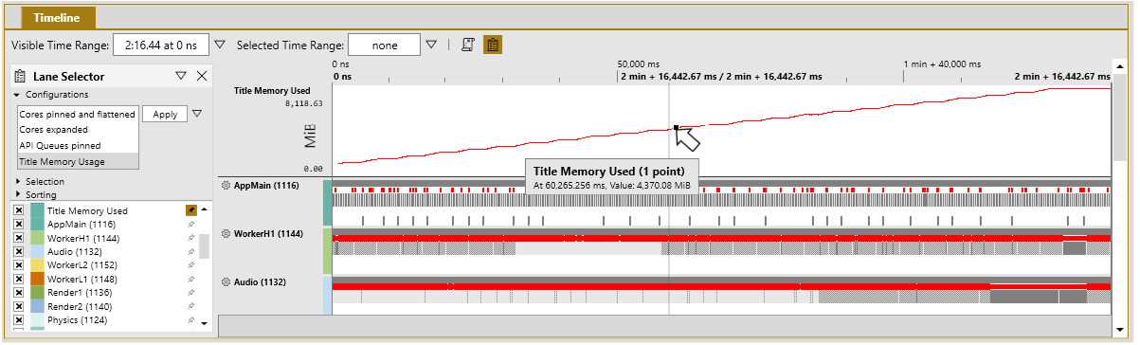Open the Lane Selector panel options triangle

181,76
